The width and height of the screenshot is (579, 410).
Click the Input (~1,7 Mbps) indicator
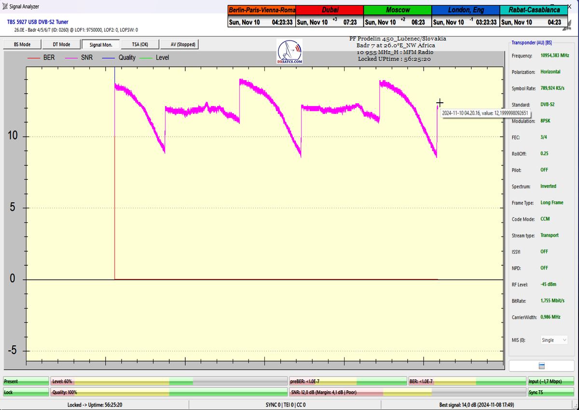pos(551,382)
